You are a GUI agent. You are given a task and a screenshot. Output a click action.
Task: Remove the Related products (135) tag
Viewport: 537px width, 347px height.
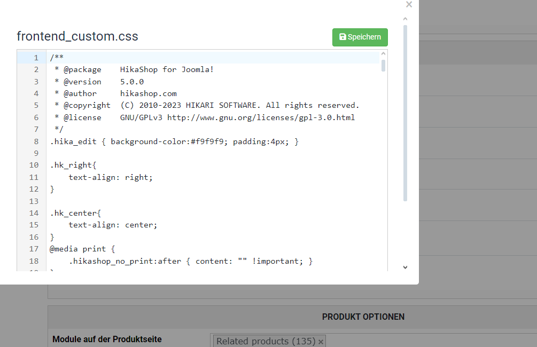tap(321, 342)
